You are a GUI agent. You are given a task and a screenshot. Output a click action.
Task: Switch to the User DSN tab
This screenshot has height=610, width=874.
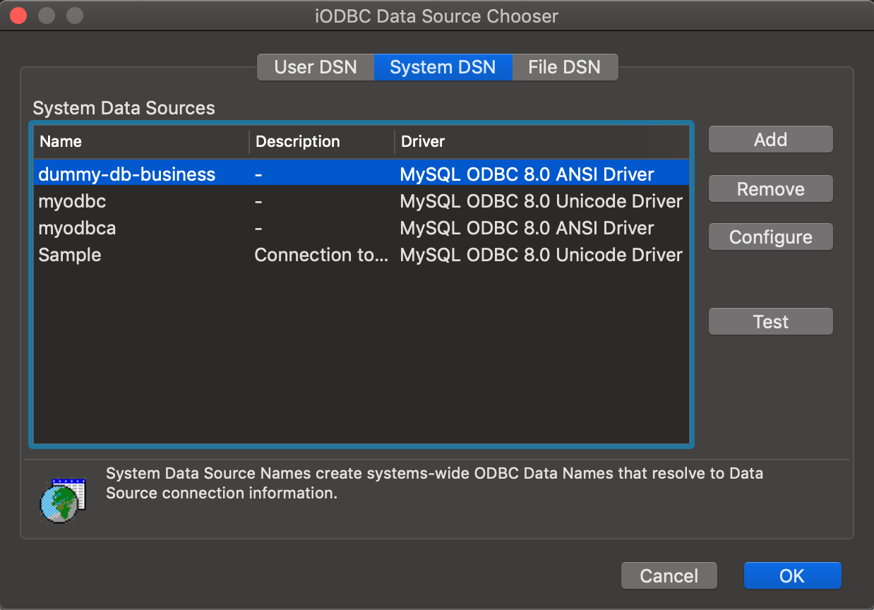(x=315, y=66)
